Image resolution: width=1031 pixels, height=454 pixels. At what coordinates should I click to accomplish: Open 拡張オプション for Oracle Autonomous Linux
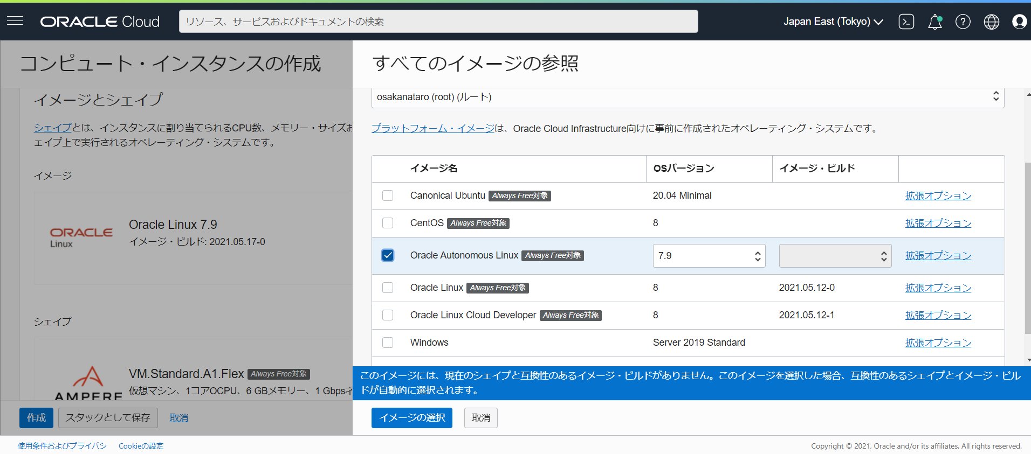938,255
